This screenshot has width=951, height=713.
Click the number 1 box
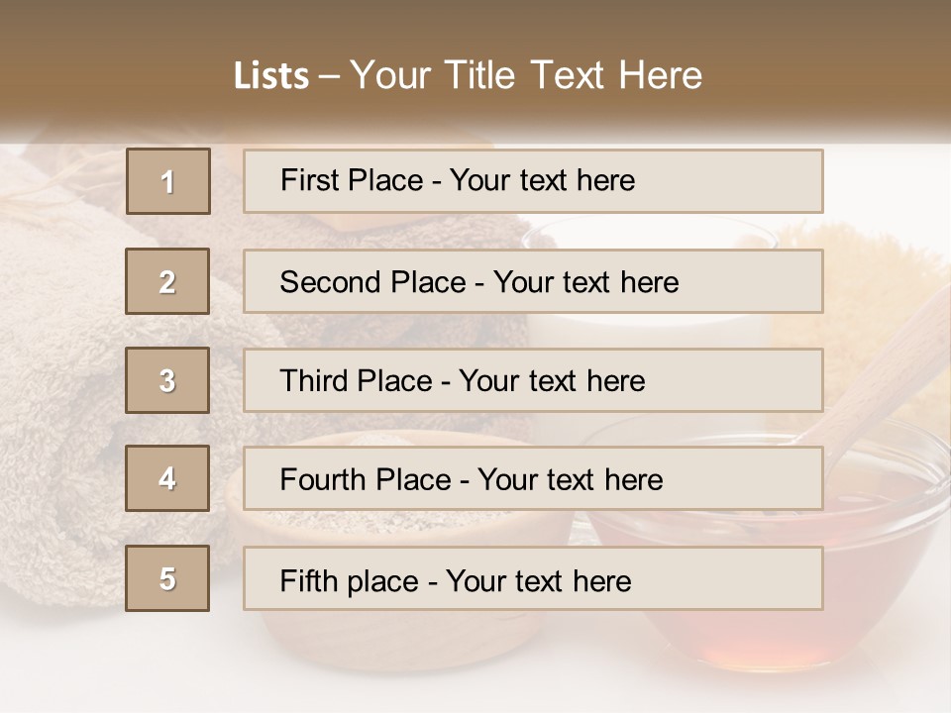pos(168,181)
